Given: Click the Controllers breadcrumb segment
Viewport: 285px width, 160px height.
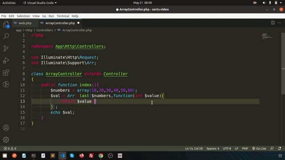Looking at the screenshot, I should point(45,30).
